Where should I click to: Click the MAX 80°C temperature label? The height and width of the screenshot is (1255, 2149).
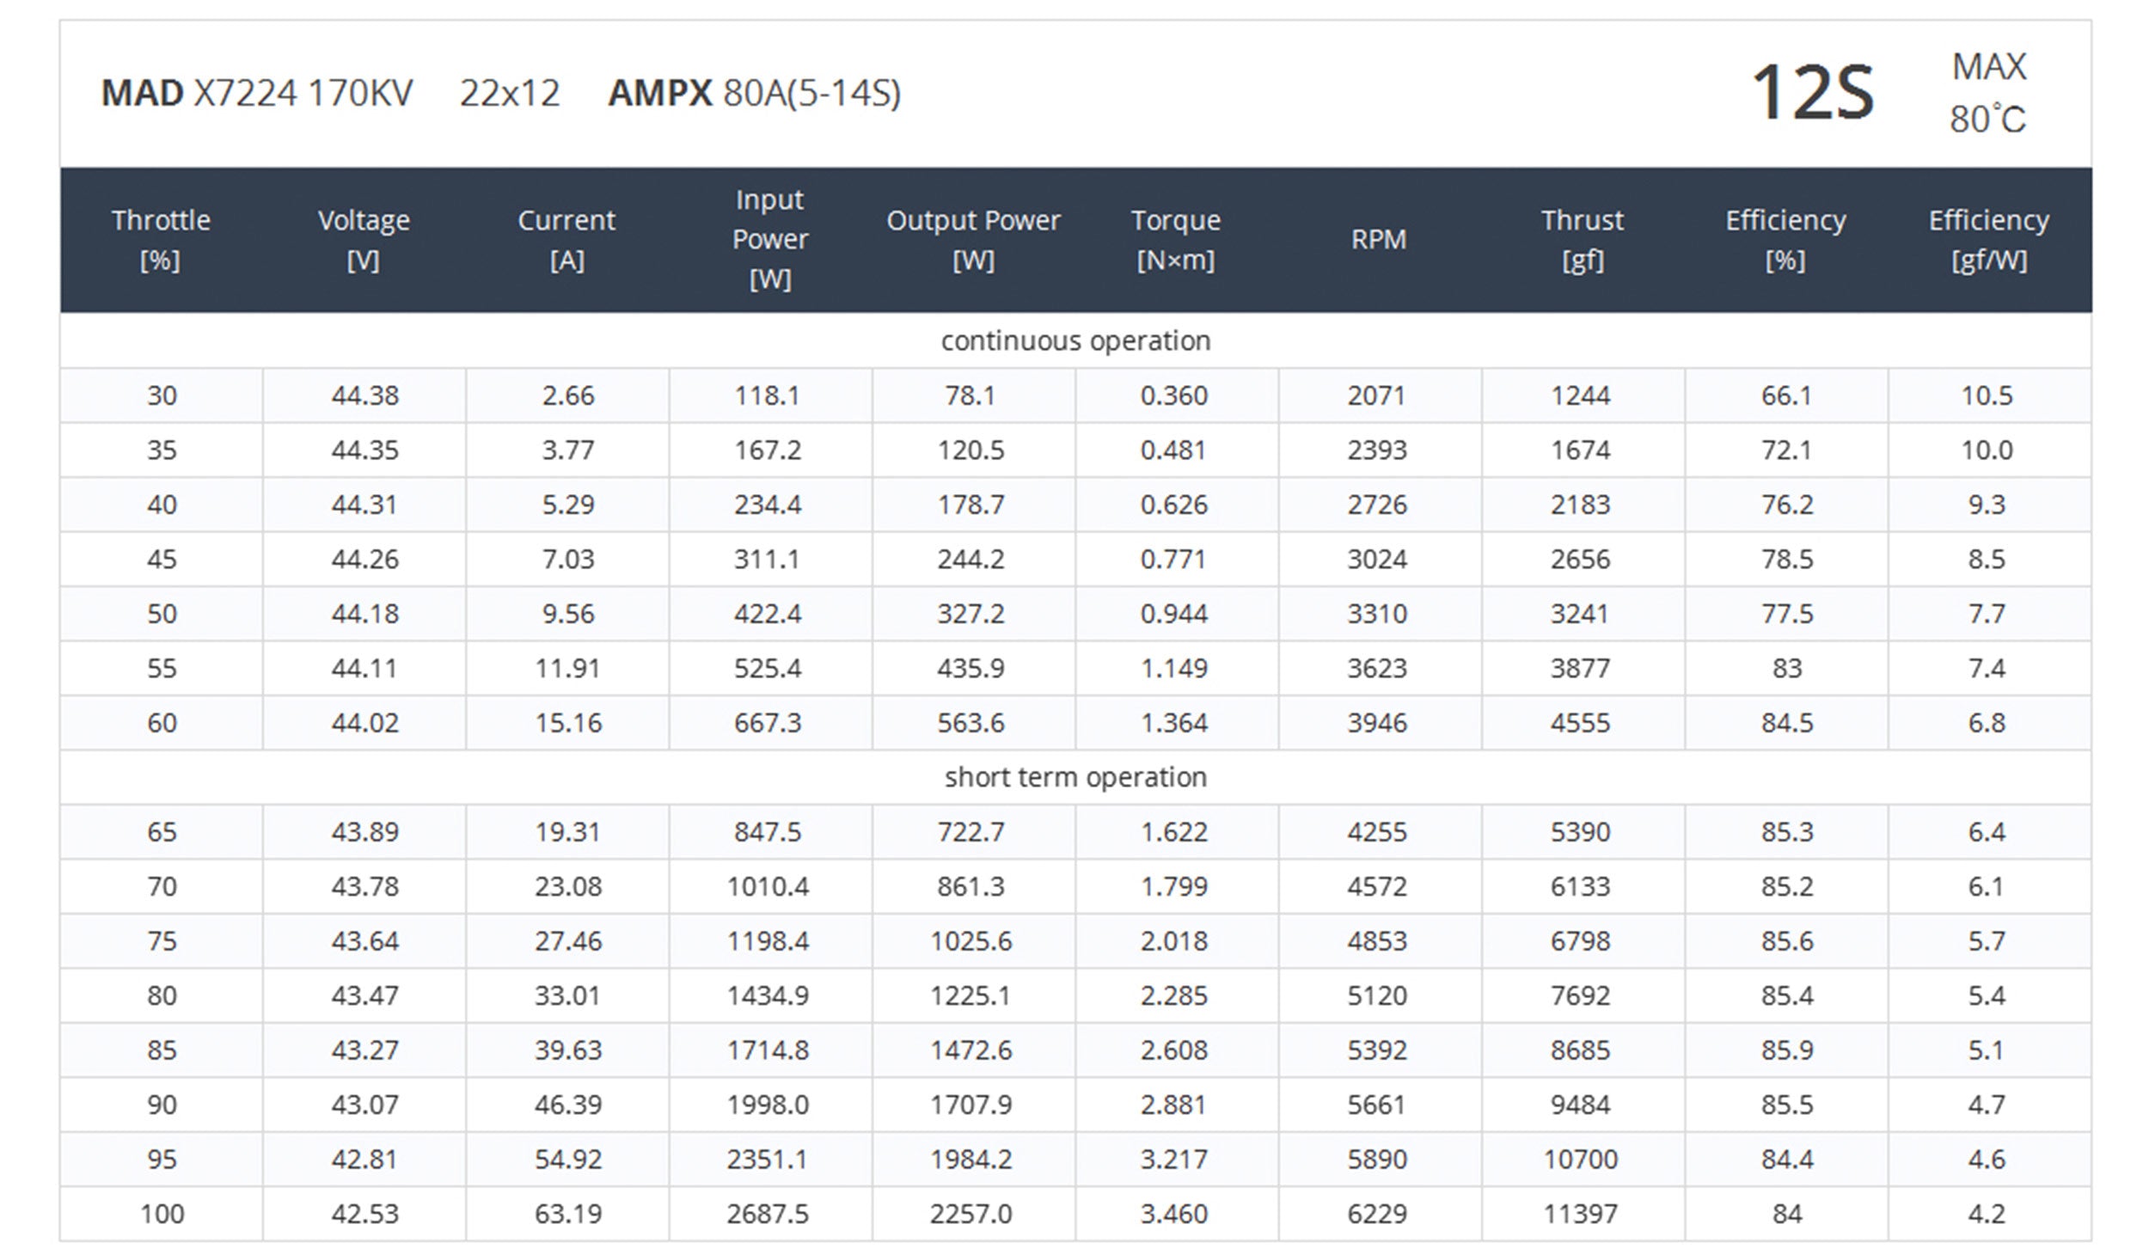(x=1987, y=93)
